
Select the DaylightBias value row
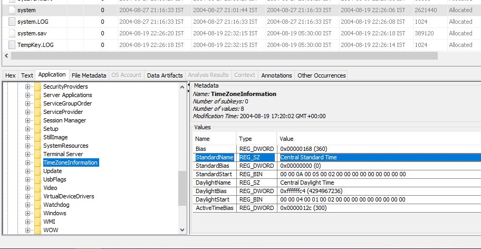[337, 191]
